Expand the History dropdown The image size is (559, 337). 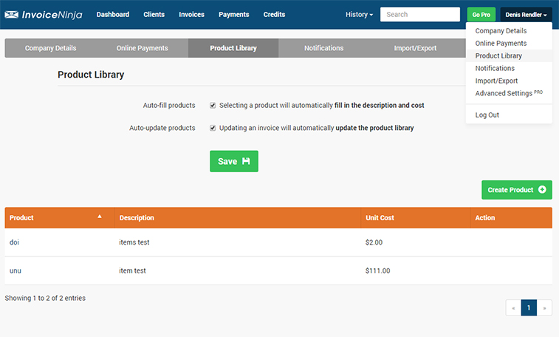(359, 15)
